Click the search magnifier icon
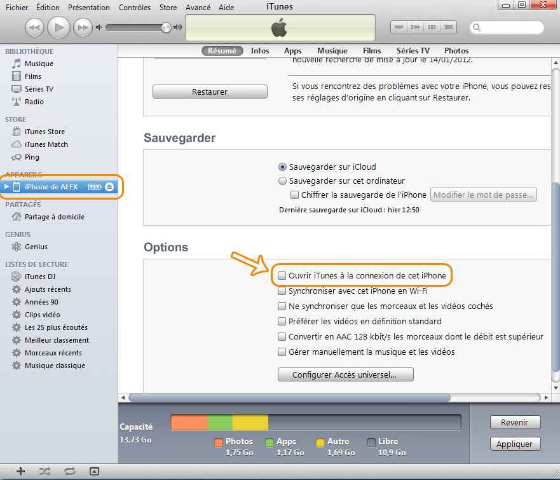The width and height of the screenshot is (560, 480). click(477, 27)
